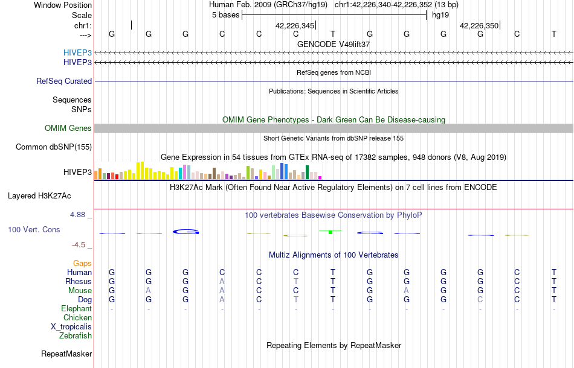This screenshot has height=368, width=574.
Task: Click the OMIM Gene Phenotypes title
Action: point(334,120)
